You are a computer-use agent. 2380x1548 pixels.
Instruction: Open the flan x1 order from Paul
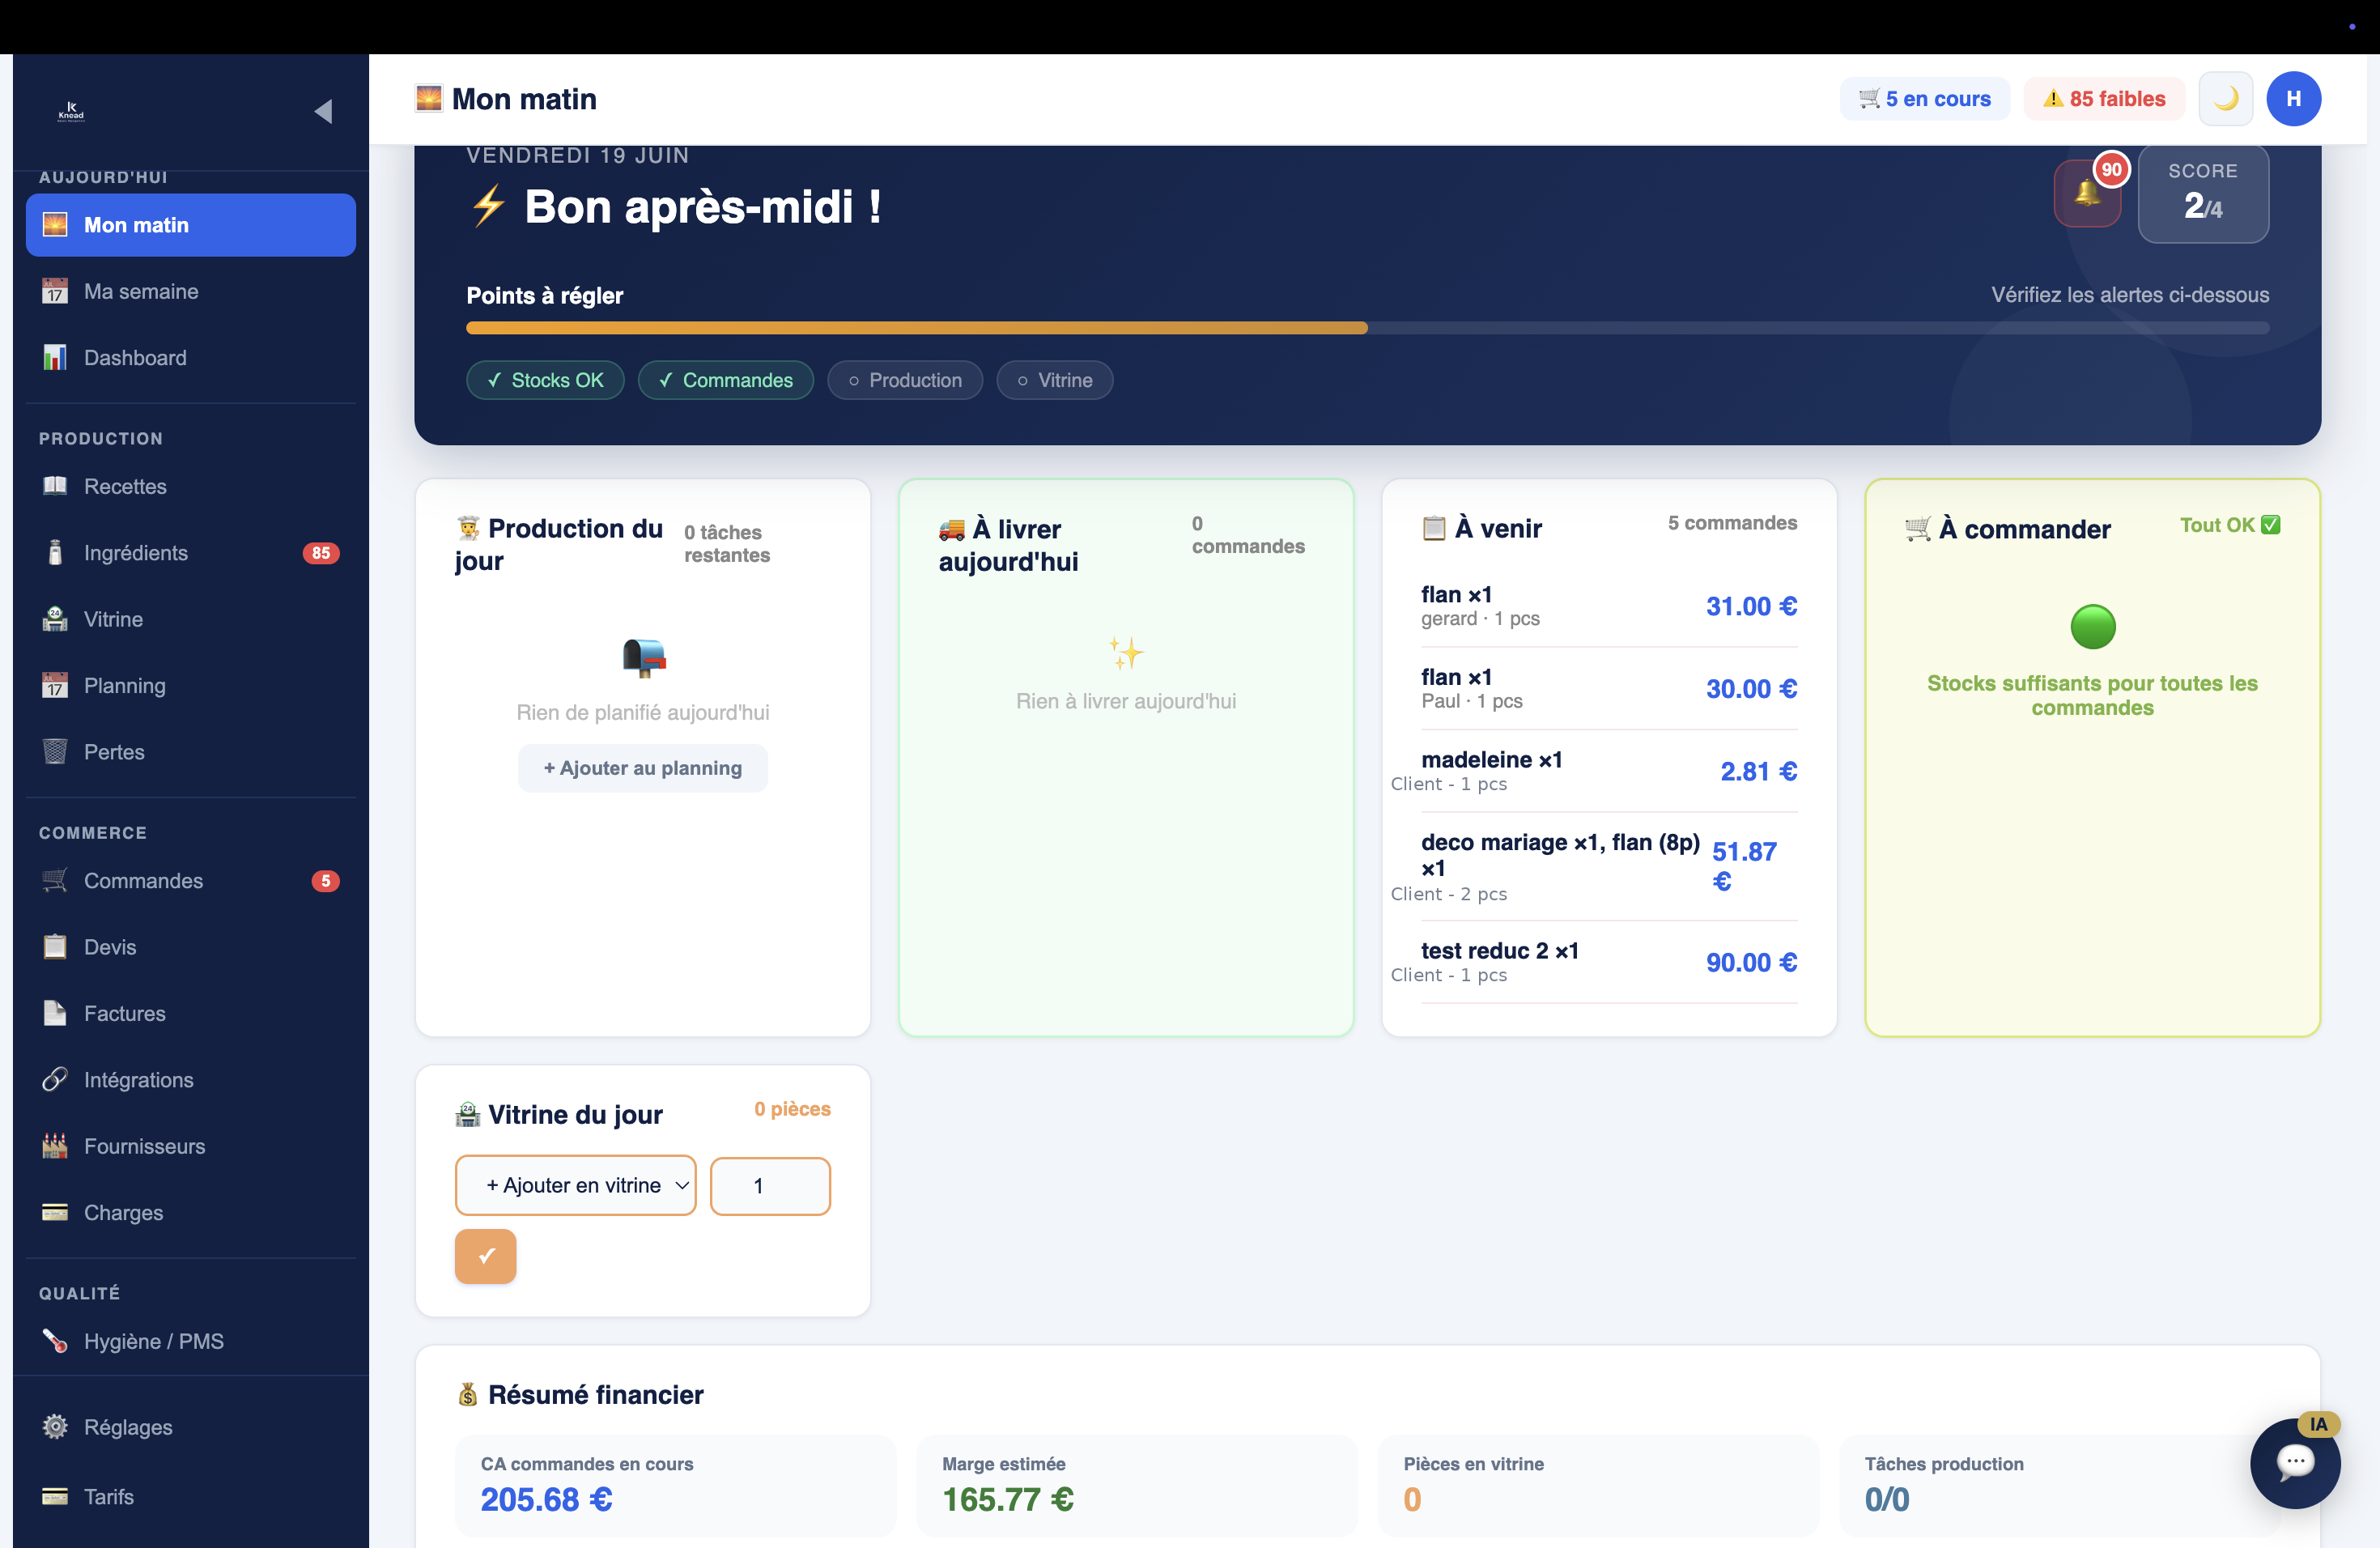pyautogui.click(x=1609, y=689)
